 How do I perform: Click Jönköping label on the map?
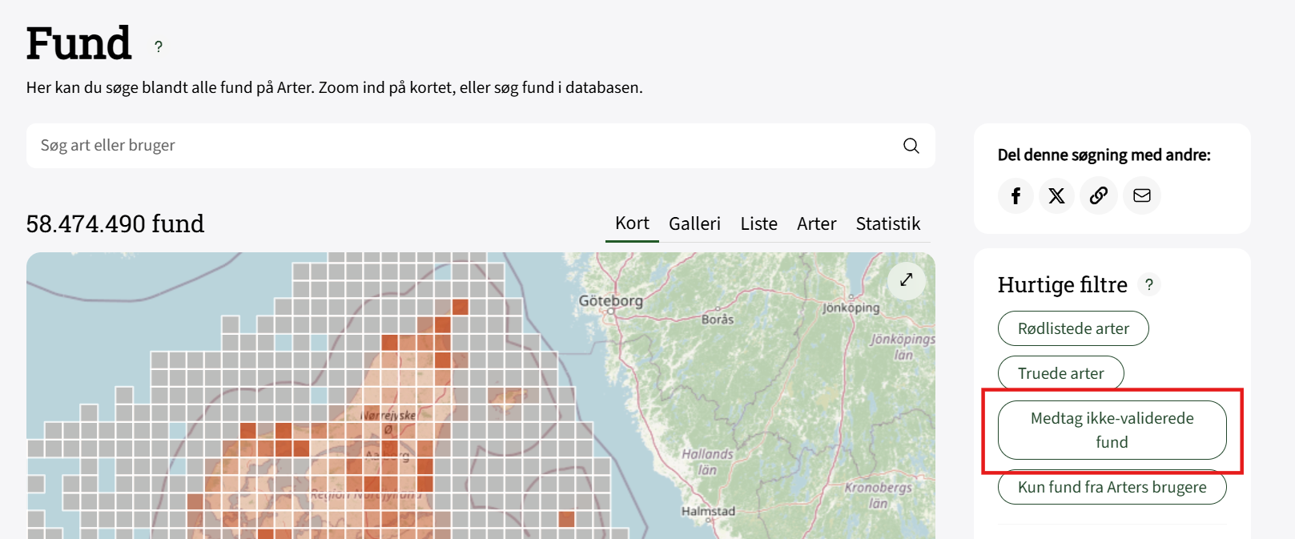click(x=851, y=308)
